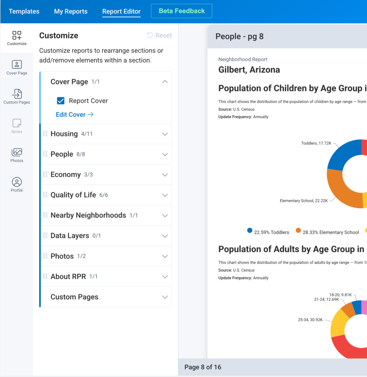367x377 pixels.
Task: Collapse the Cover Page section
Action: pos(165,82)
